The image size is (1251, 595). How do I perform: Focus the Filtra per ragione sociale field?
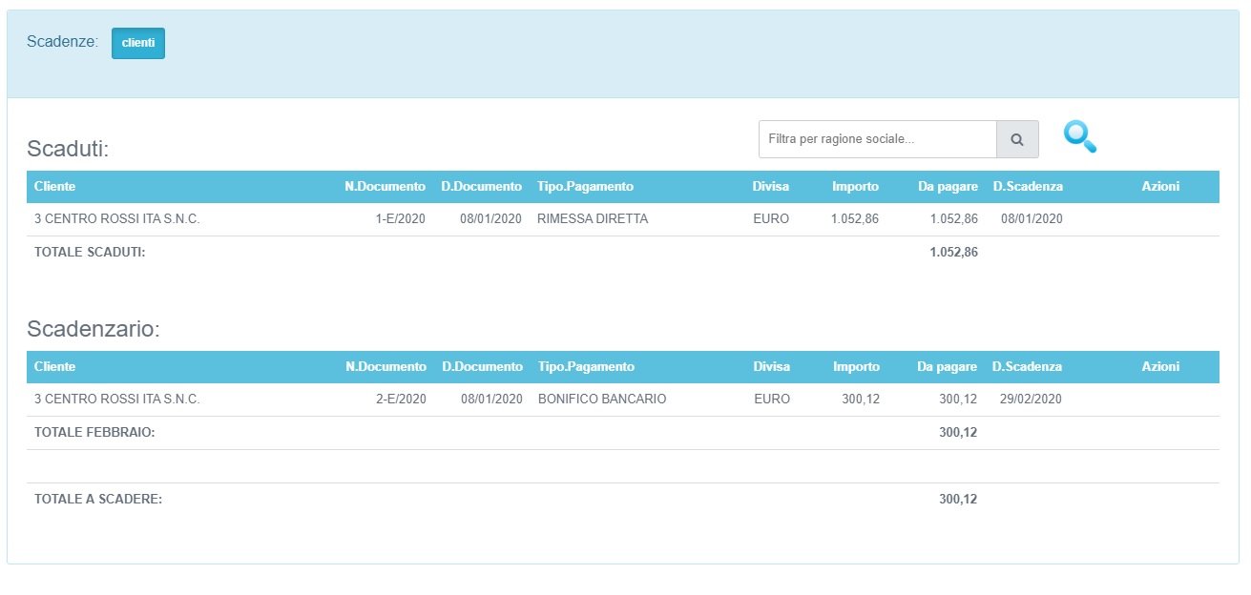point(877,139)
